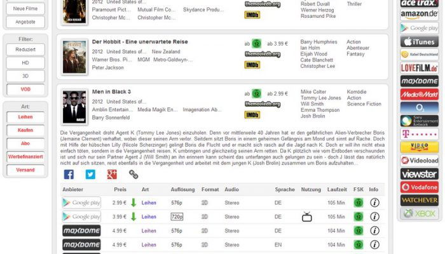The image size is (445, 254).
Task: Sort offers by Anbieter column
Action: tap(72, 189)
